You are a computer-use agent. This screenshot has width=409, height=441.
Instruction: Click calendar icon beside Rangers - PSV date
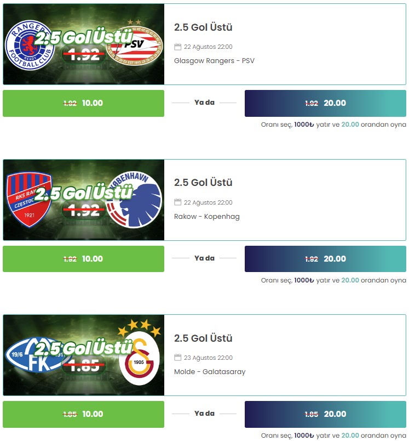click(178, 47)
